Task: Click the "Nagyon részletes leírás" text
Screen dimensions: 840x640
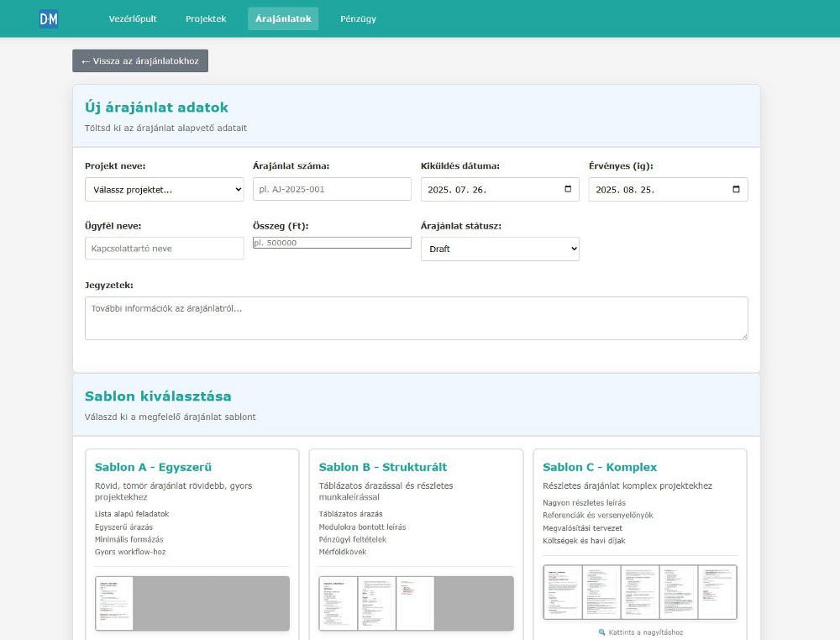Action: tap(584, 503)
